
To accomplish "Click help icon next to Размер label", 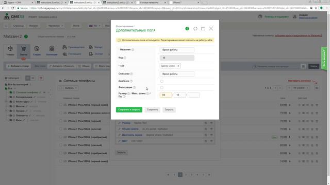I will [x=128, y=94].
